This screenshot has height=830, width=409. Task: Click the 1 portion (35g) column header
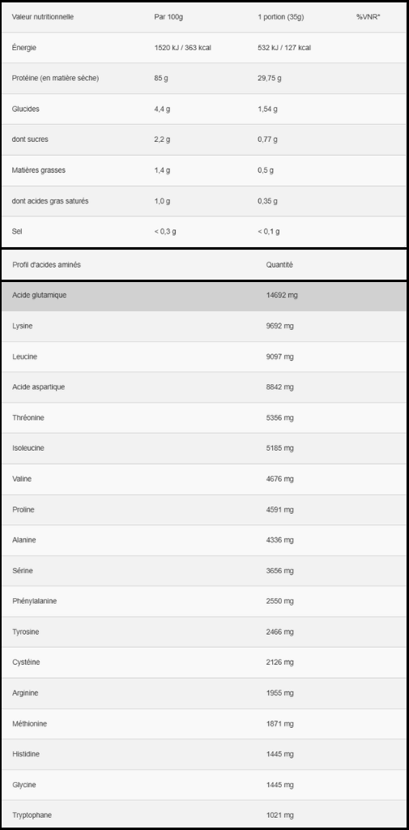280,17
